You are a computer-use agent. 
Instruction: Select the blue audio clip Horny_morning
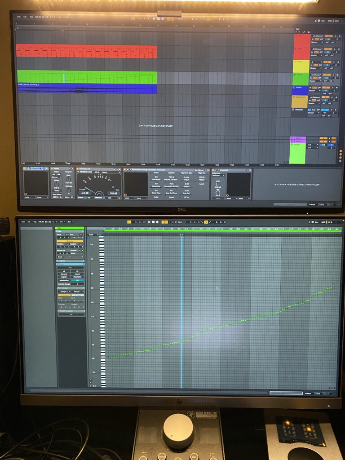[x=86, y=89]
